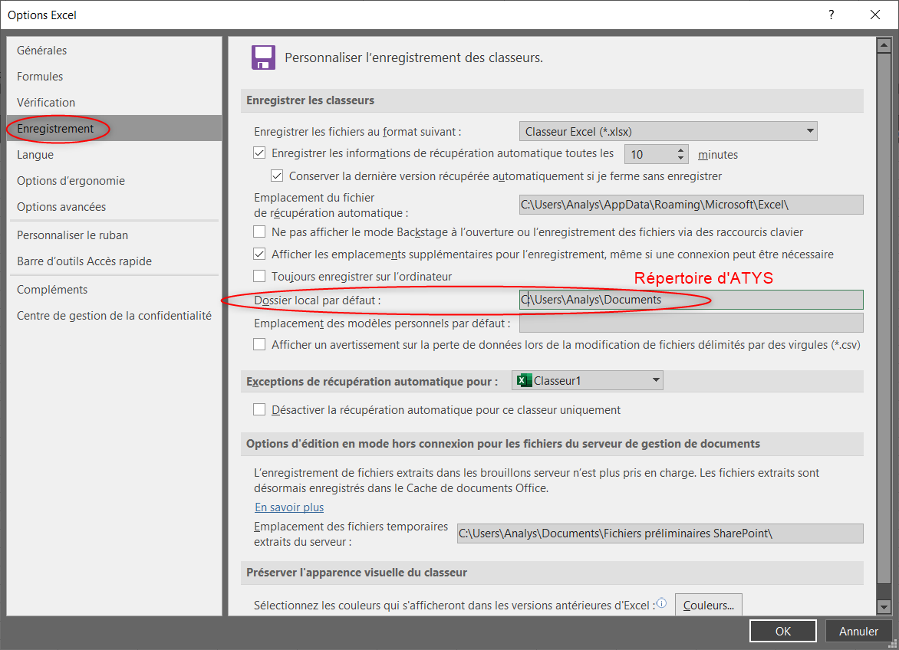Select the Formules category

40,77
